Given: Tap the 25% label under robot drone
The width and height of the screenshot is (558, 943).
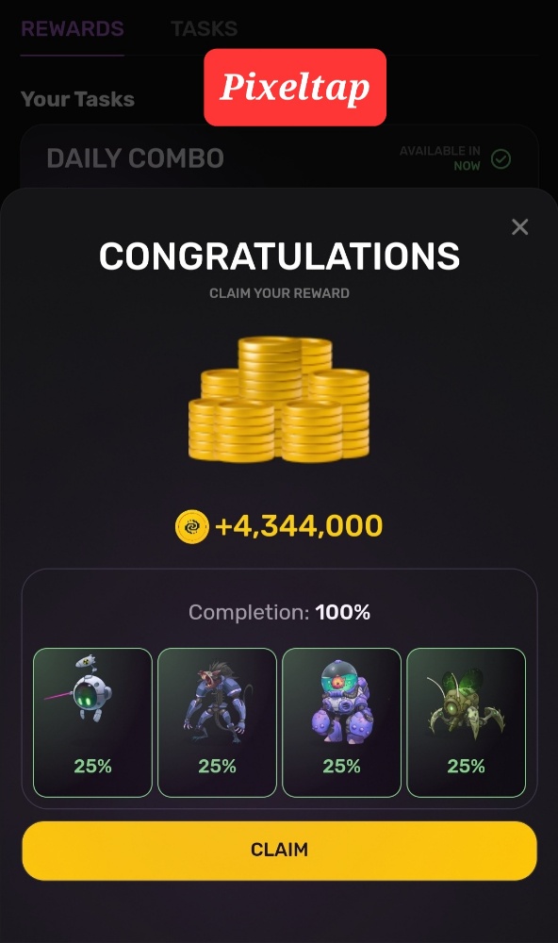Looking at the screenshot, I should 92,766.
